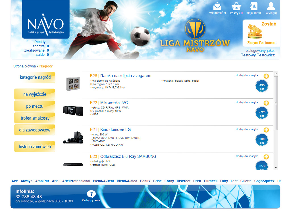Click the 435 pkt badge
Image resolution: width=291 pixels, height=221 pixels.
pos(262,86)
